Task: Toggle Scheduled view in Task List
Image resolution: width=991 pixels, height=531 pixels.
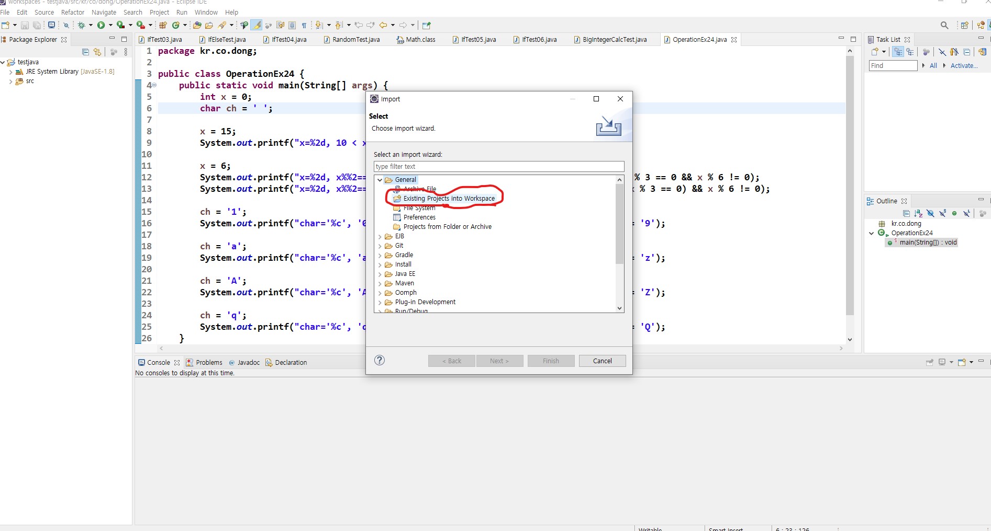Action: (910, 52)
